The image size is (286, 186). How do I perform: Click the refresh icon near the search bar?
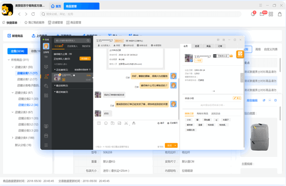click(33, 14)
